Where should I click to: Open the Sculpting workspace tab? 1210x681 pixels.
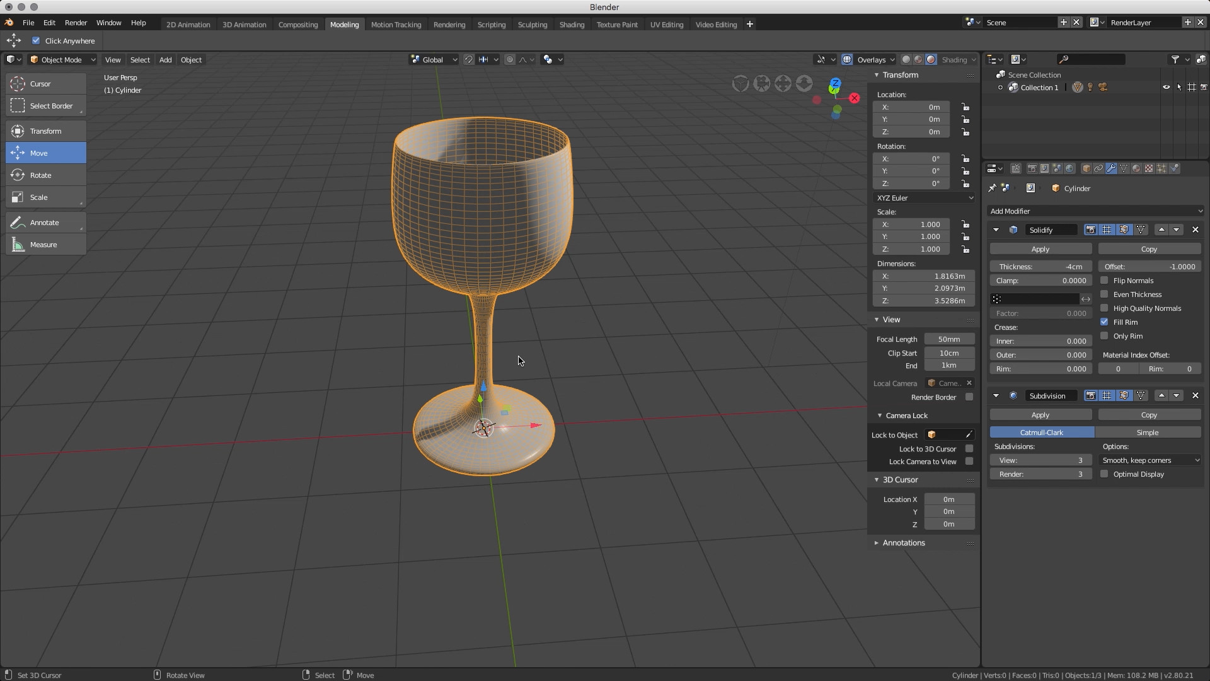[x=532, y=24]
